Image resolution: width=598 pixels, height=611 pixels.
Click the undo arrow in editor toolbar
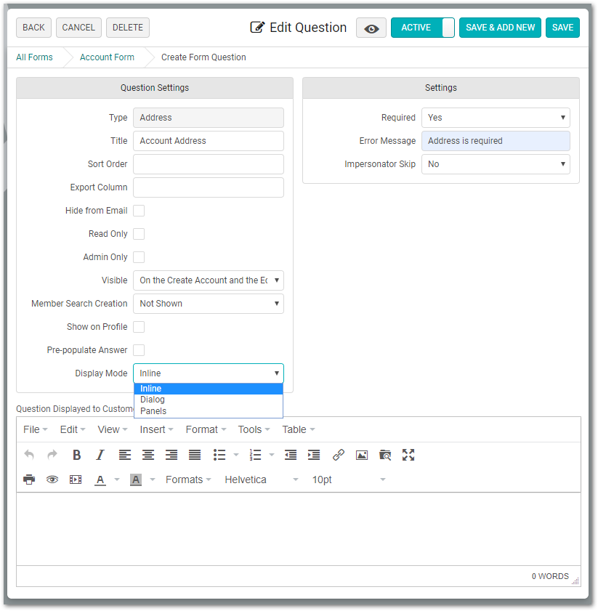click(29, 455)
